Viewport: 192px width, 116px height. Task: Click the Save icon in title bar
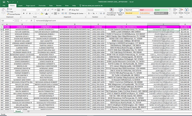[x=4, y=2]
